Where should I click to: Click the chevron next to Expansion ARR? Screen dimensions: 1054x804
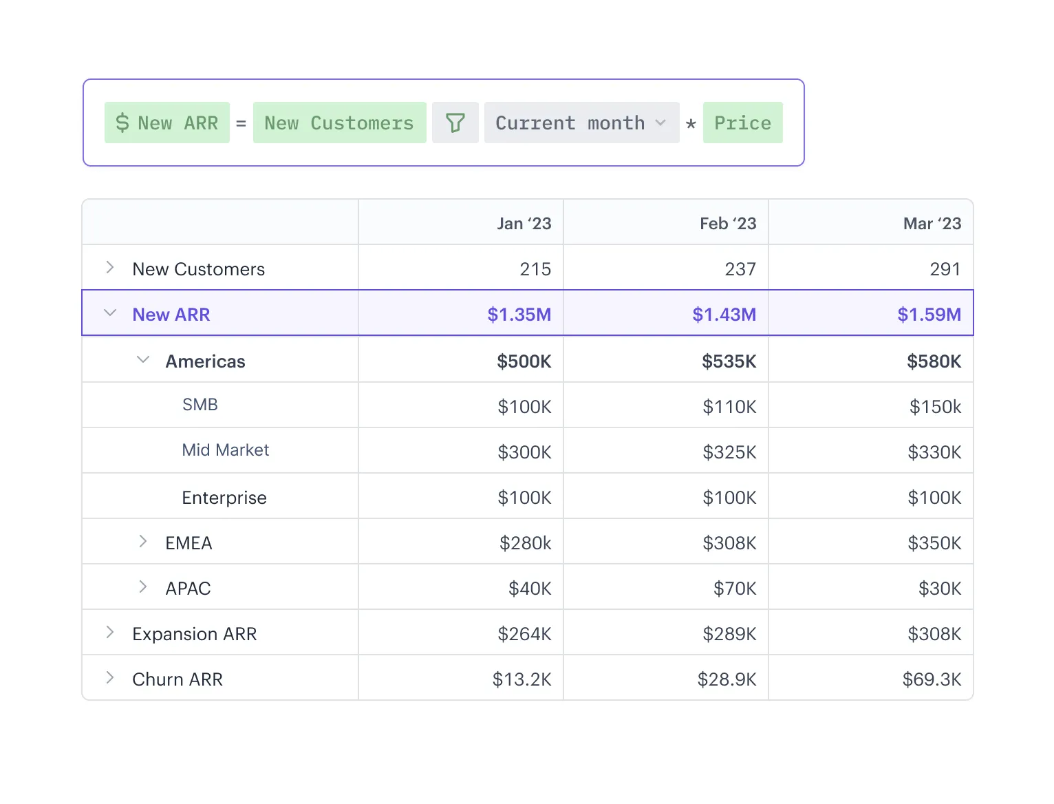click(x=109, y=633)
